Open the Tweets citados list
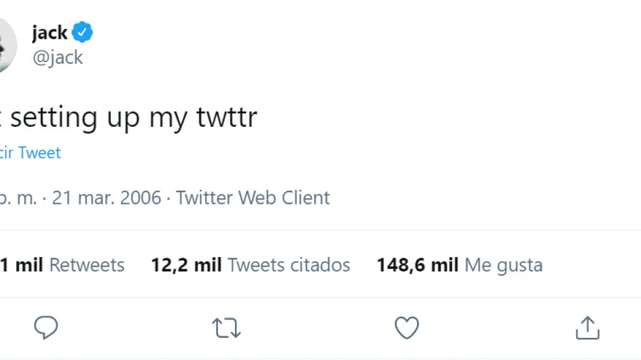Viewport: 641px width, 360px height. tap(289, 265)
